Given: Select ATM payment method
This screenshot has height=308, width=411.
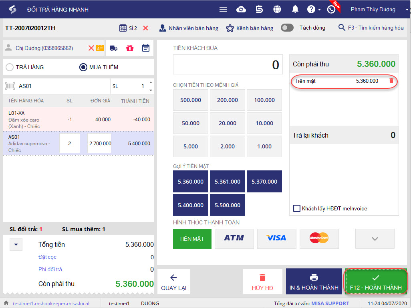Looking at the screenshot, I should pyautogui.click(x=234, y=239).
